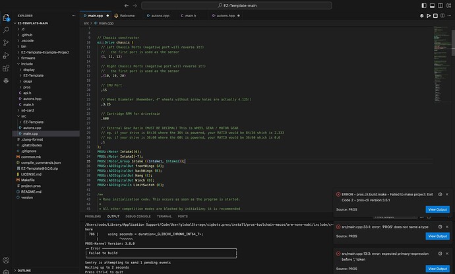Open gear on 'does not name a type' notification
Image resolution: width=455 pixels, height=274 pixels.
[x=440, y=226]
